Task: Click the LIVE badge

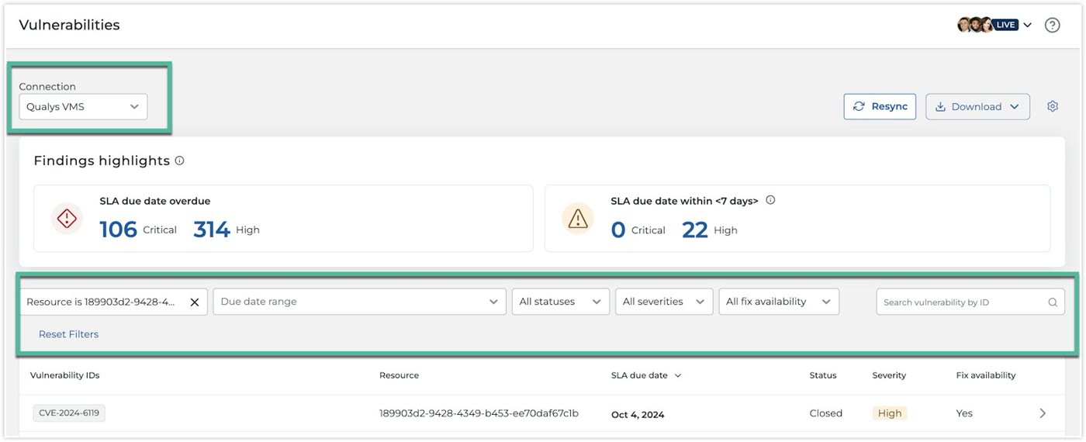Action: [x=1006, y=25]
